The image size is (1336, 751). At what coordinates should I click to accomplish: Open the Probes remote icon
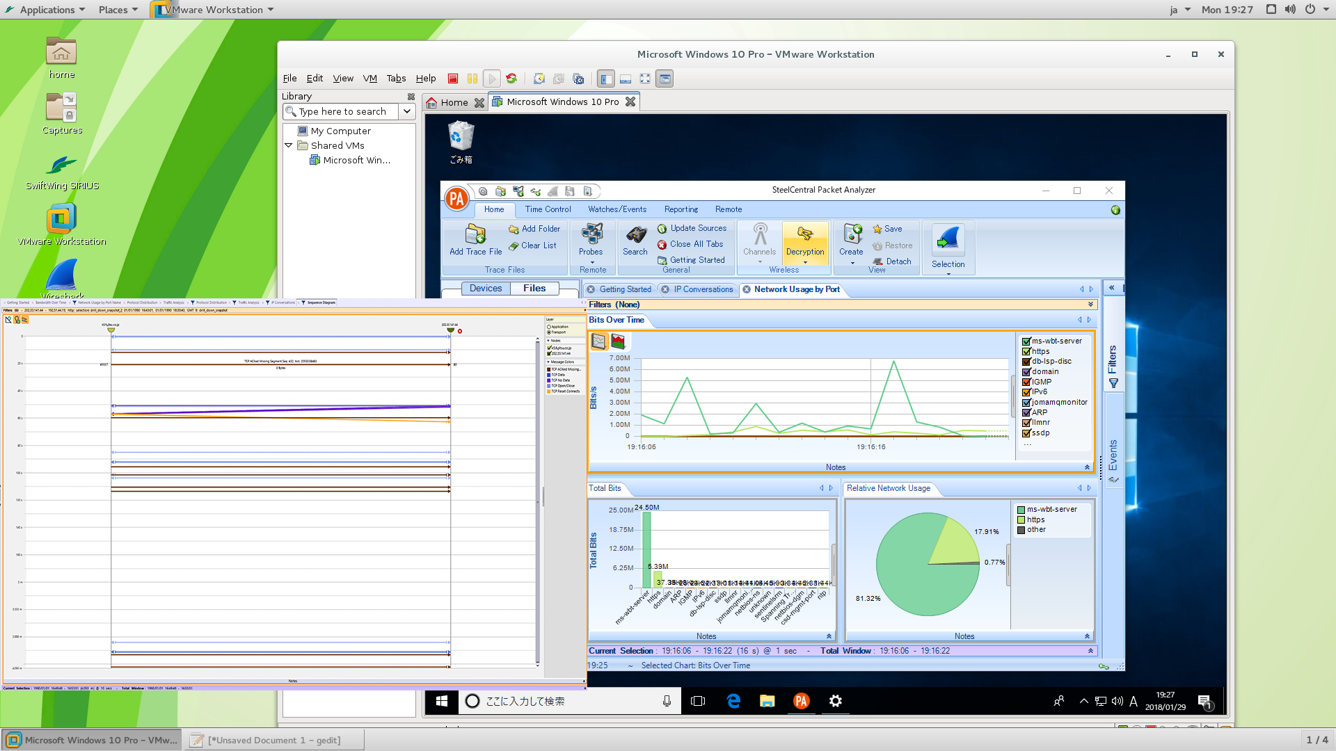click(x=591, y=234)
